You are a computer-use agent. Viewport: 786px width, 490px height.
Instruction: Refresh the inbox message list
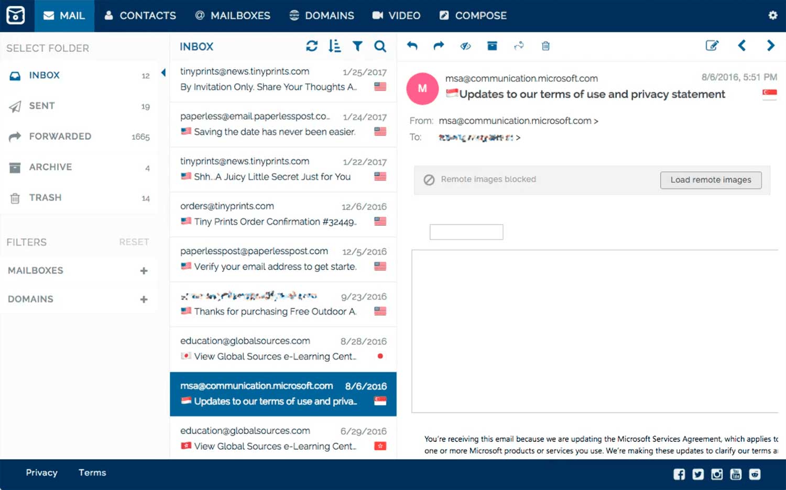click(x=312, y=46)
